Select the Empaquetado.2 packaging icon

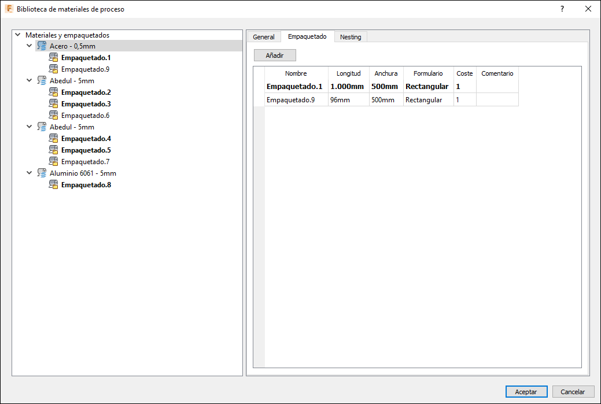[53, 92]
